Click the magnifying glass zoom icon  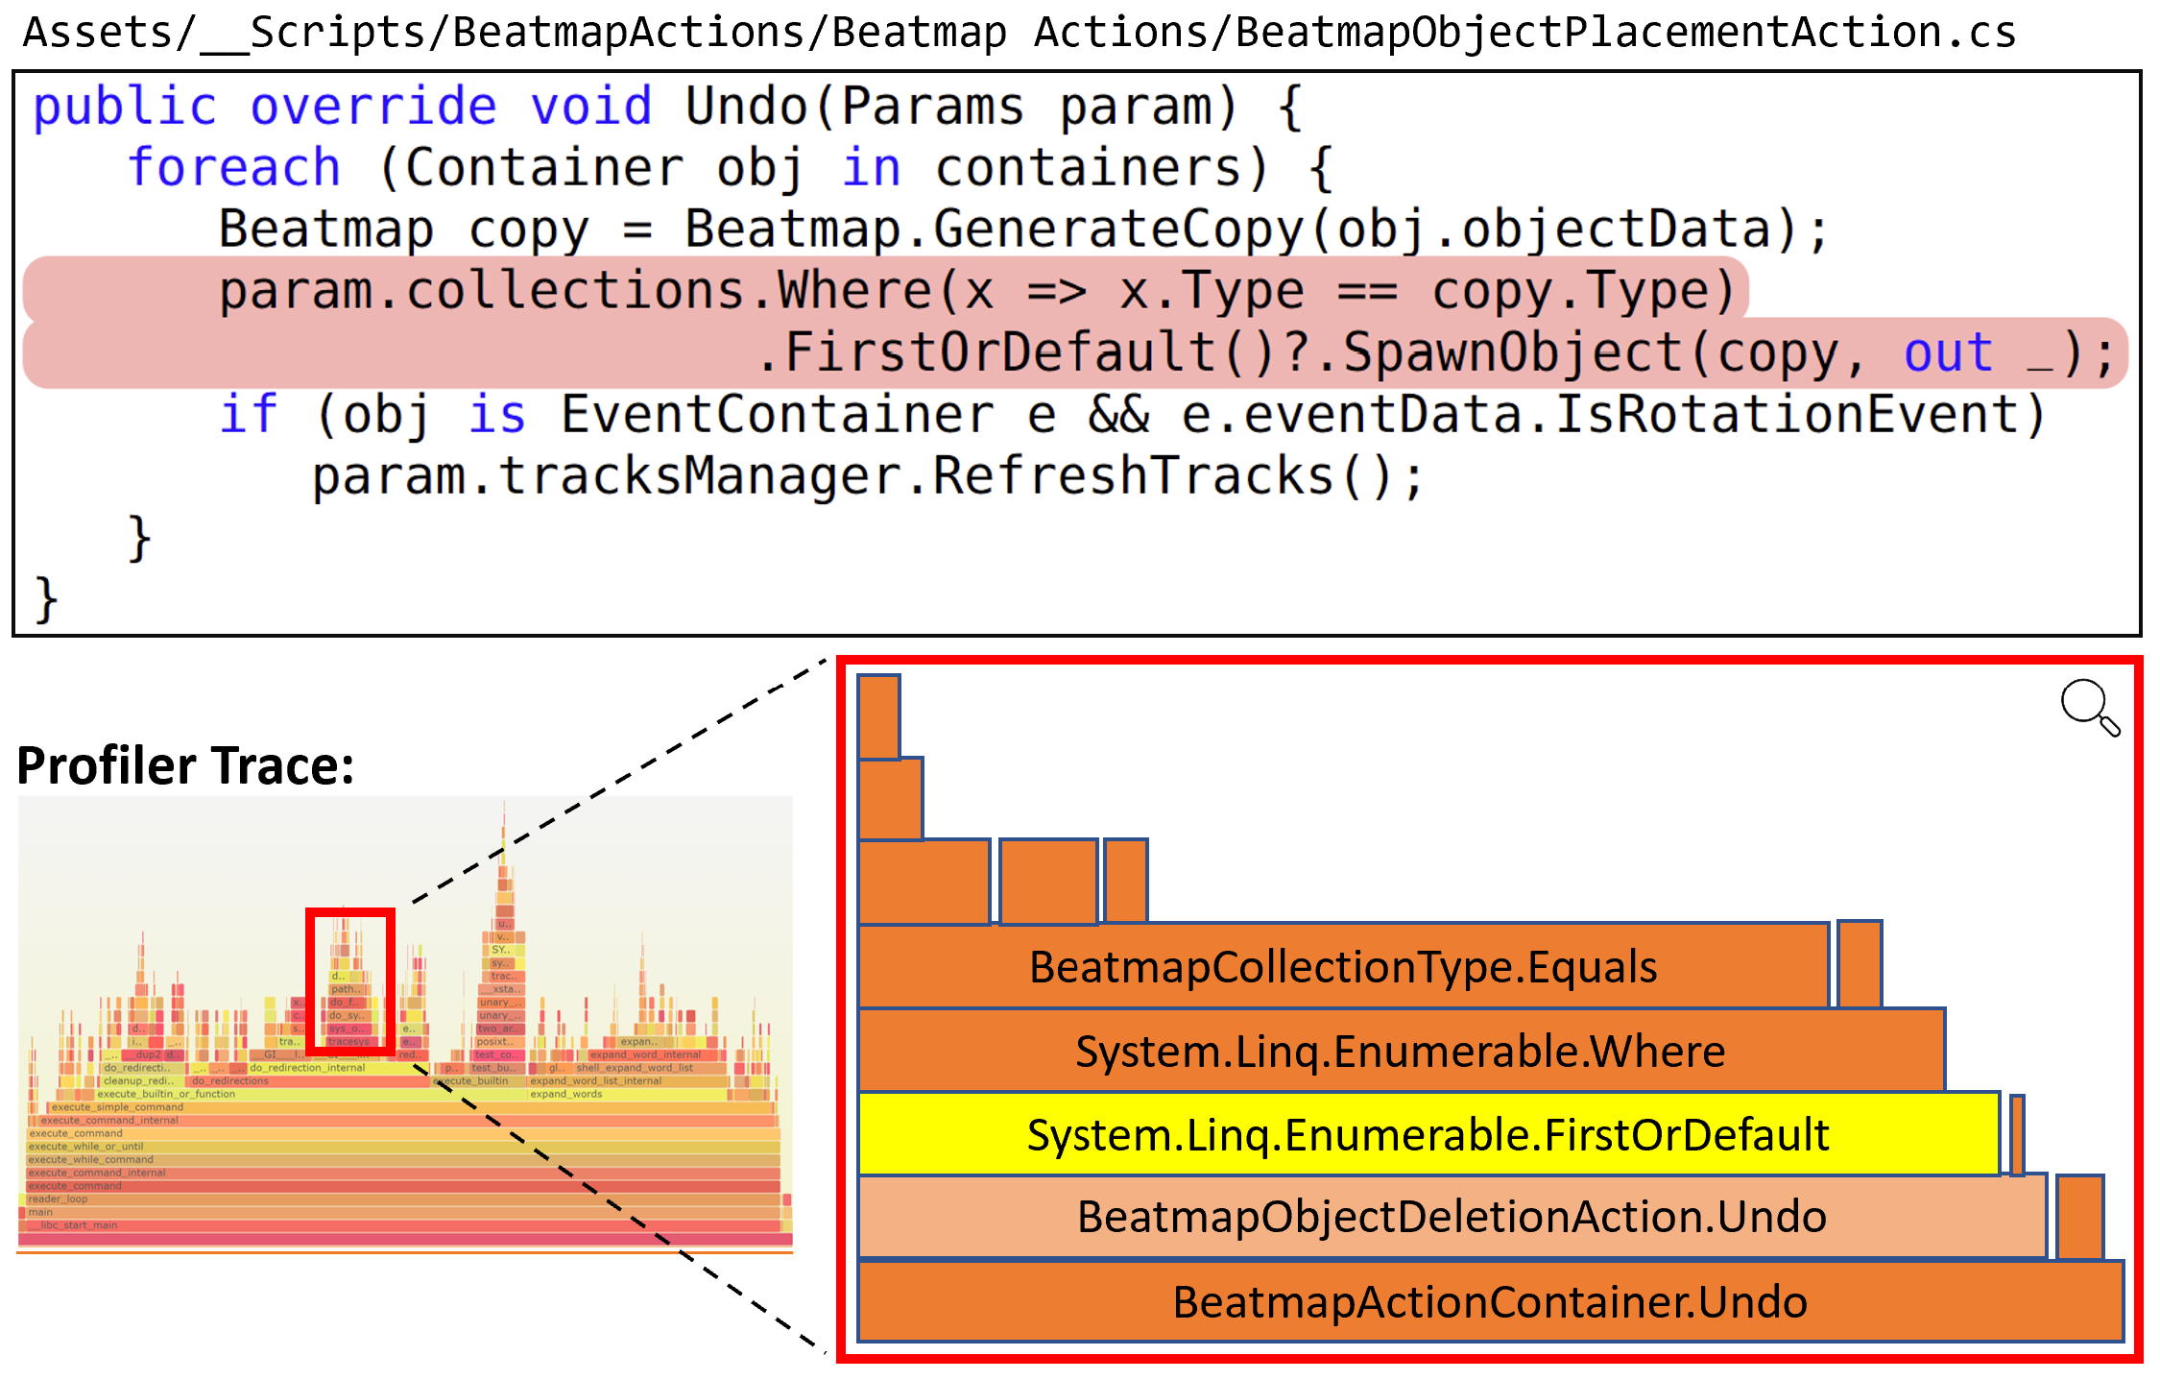(2089, 708)
